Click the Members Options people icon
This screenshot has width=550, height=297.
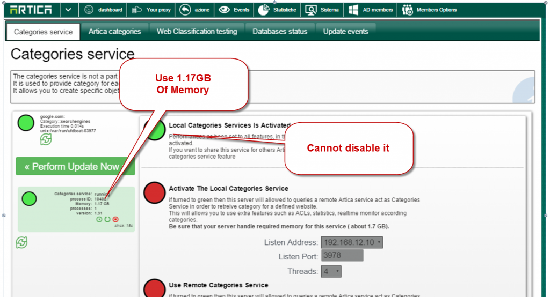coord(408,10)
